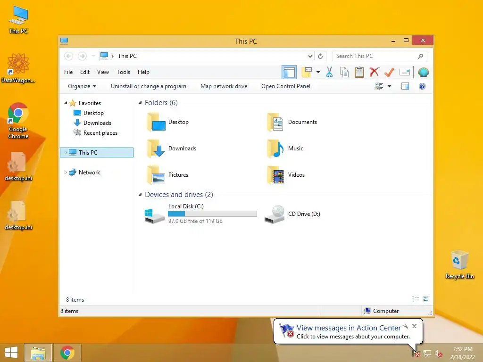Image resolution: width=483 pixels, height=362 pixels.
Task: Click the shell globe icon in toolbar
Action: (x=423, y=72)
